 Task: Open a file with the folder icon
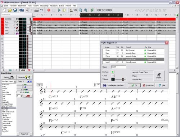click(10, 10)
